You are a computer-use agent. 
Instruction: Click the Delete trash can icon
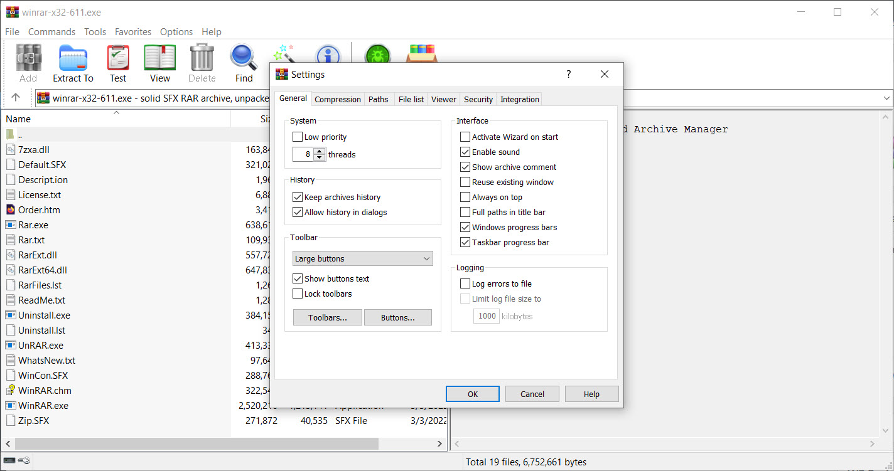202,58
